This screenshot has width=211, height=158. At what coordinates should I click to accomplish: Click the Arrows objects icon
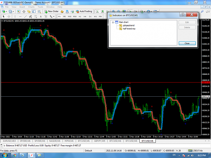[x=51, y=17]
